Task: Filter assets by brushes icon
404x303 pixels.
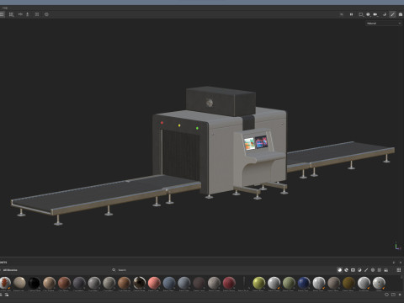Action: [x=366, y=270]
